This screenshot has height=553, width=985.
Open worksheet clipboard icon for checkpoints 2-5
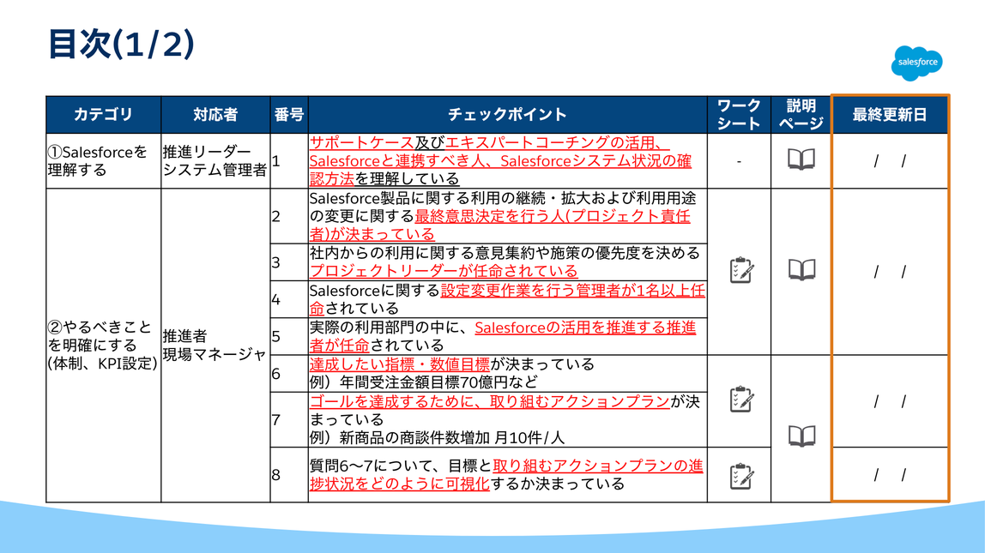[740, 270]
